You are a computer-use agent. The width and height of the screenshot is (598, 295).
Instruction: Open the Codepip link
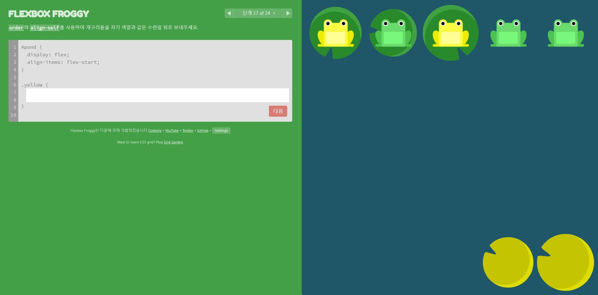[155, 131]
